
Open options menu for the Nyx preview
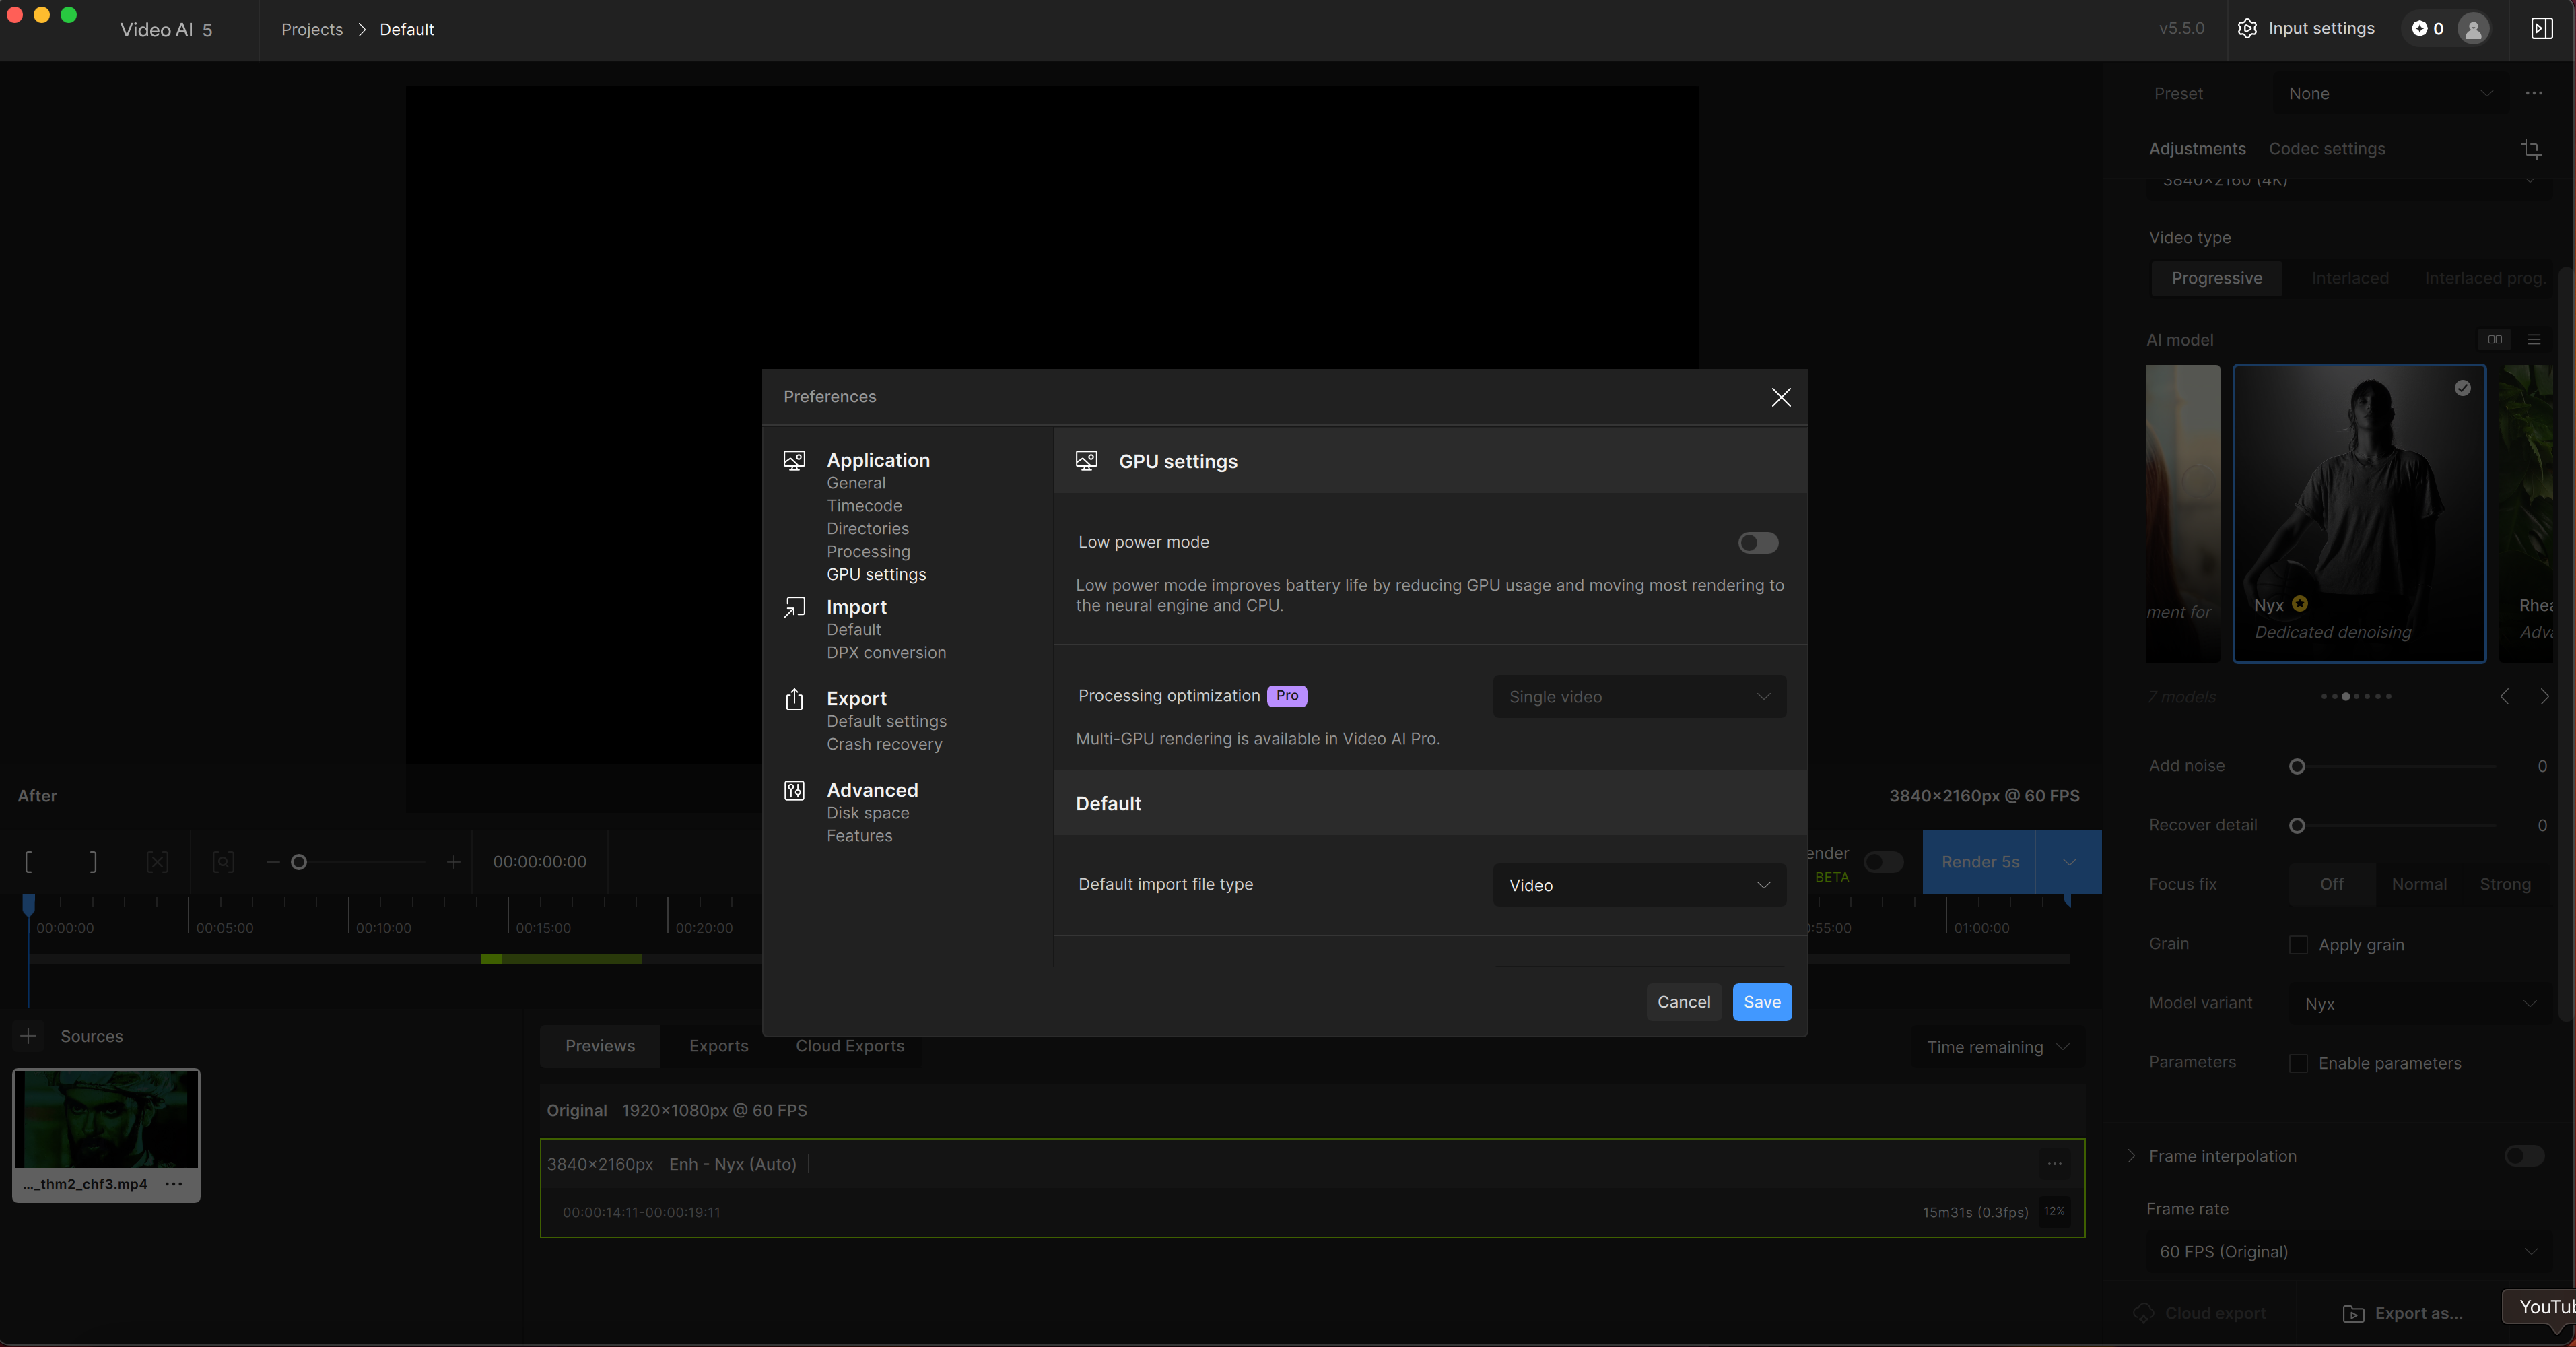2054,1164
